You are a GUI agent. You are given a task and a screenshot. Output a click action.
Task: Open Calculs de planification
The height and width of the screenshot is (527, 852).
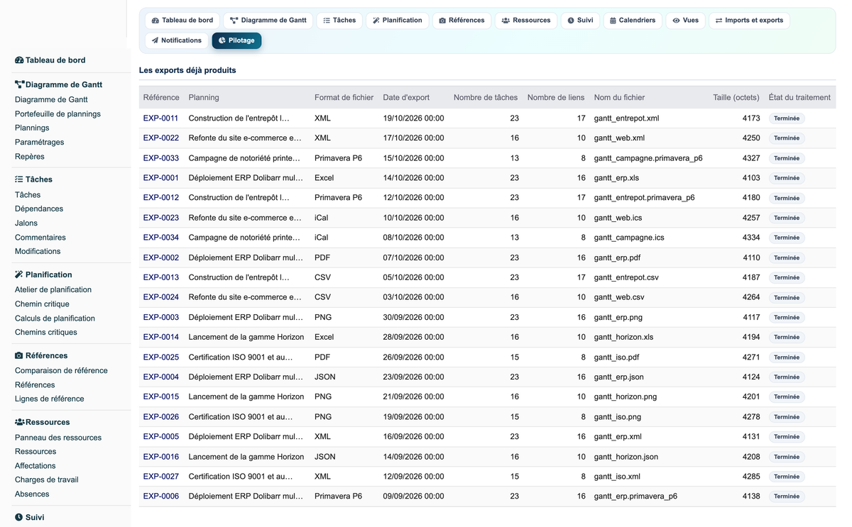tap(55, 318)
